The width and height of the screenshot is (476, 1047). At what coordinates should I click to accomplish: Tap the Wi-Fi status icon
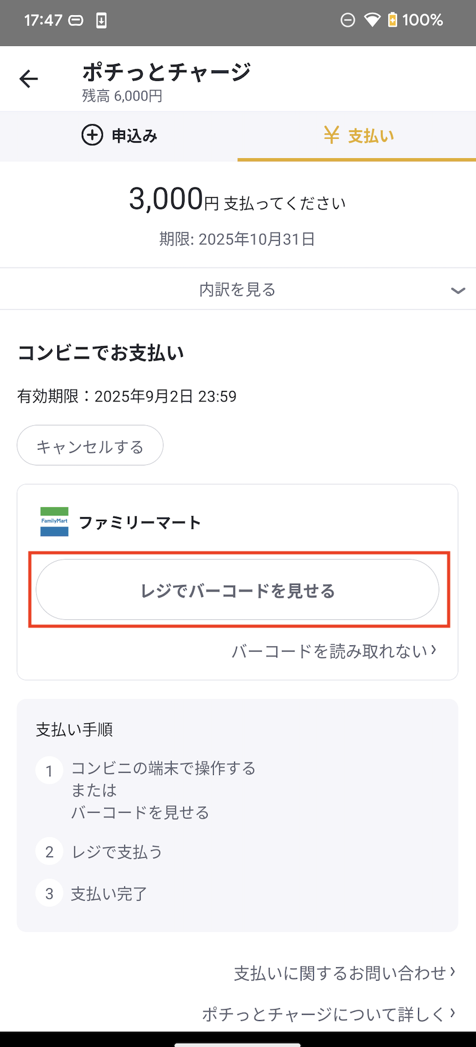point(372,21)
